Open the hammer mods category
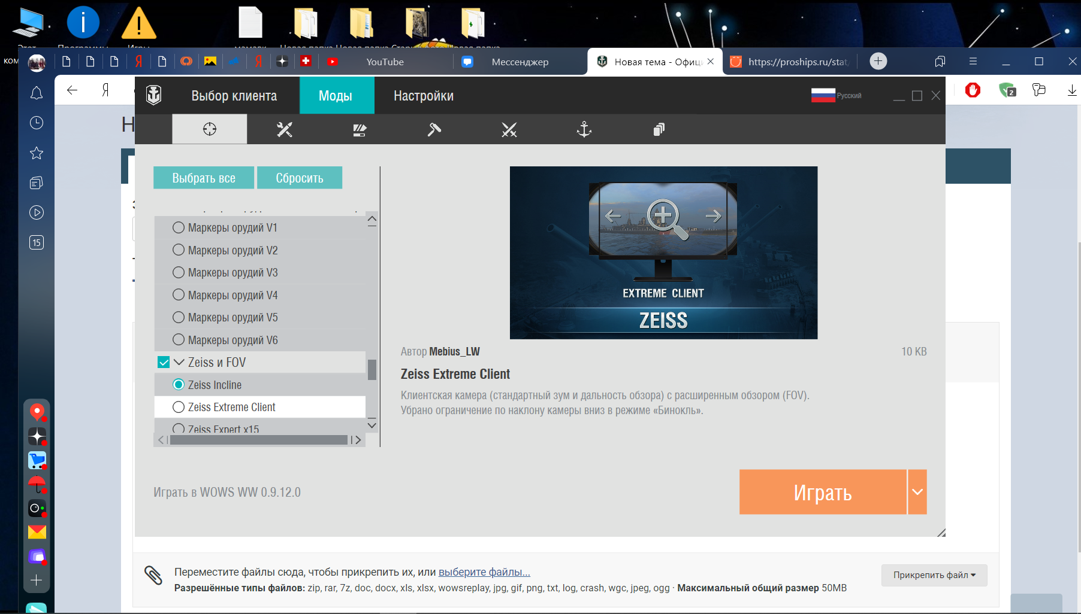This screenshot has width=1081, height=614. coord(434,129)
